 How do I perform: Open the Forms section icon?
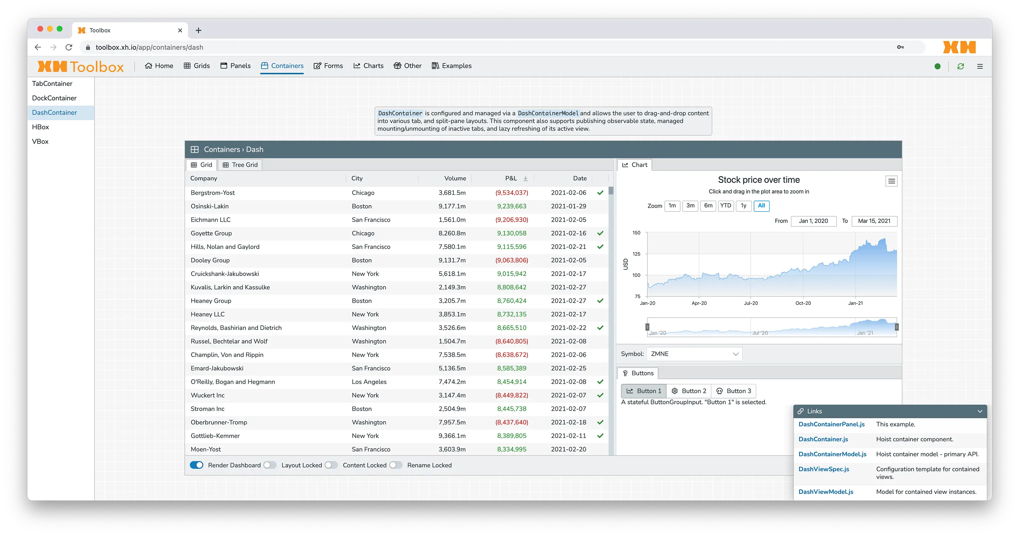coord(317,66)
